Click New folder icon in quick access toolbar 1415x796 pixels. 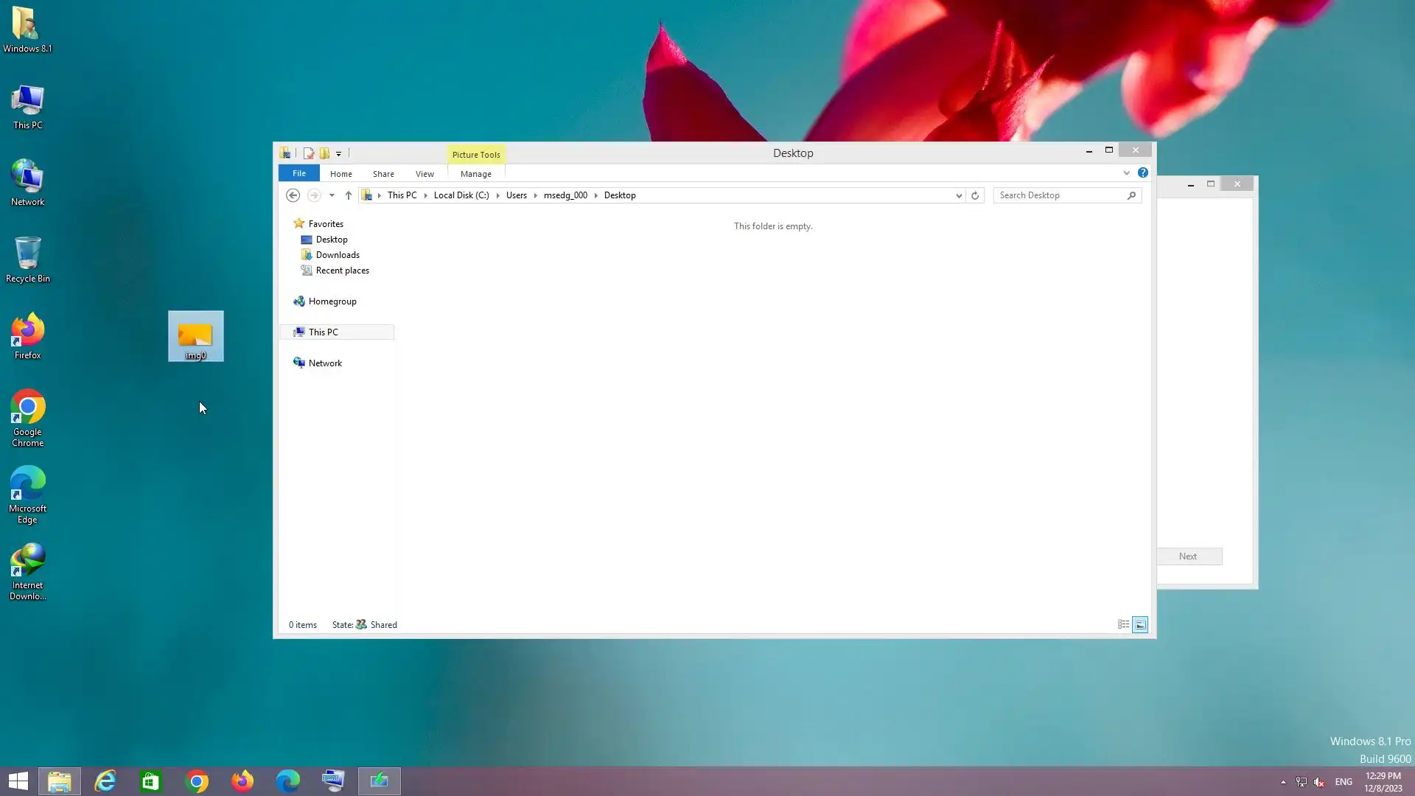pyautogui.click(x=324, y=153)
